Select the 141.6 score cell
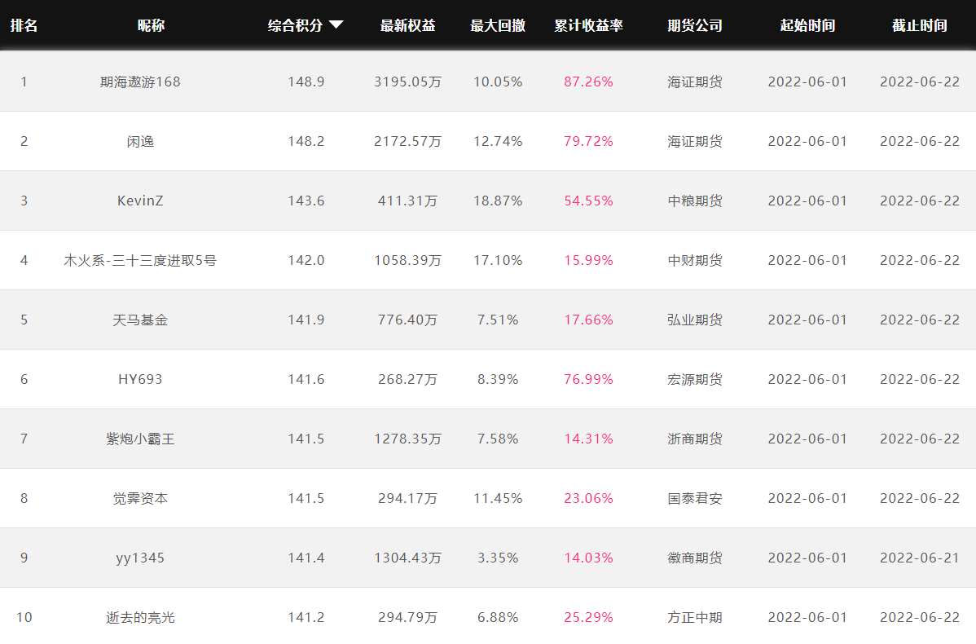Screen dimensions: 976x644 (306, 379)
